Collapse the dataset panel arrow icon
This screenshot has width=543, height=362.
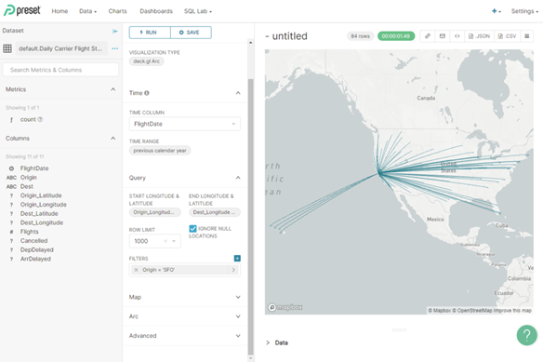(x=115, y=32)
